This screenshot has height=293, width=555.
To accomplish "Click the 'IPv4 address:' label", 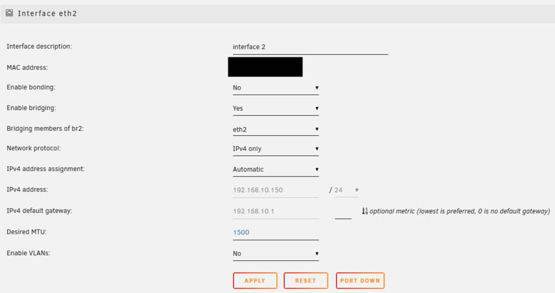I will click(27, 190).
